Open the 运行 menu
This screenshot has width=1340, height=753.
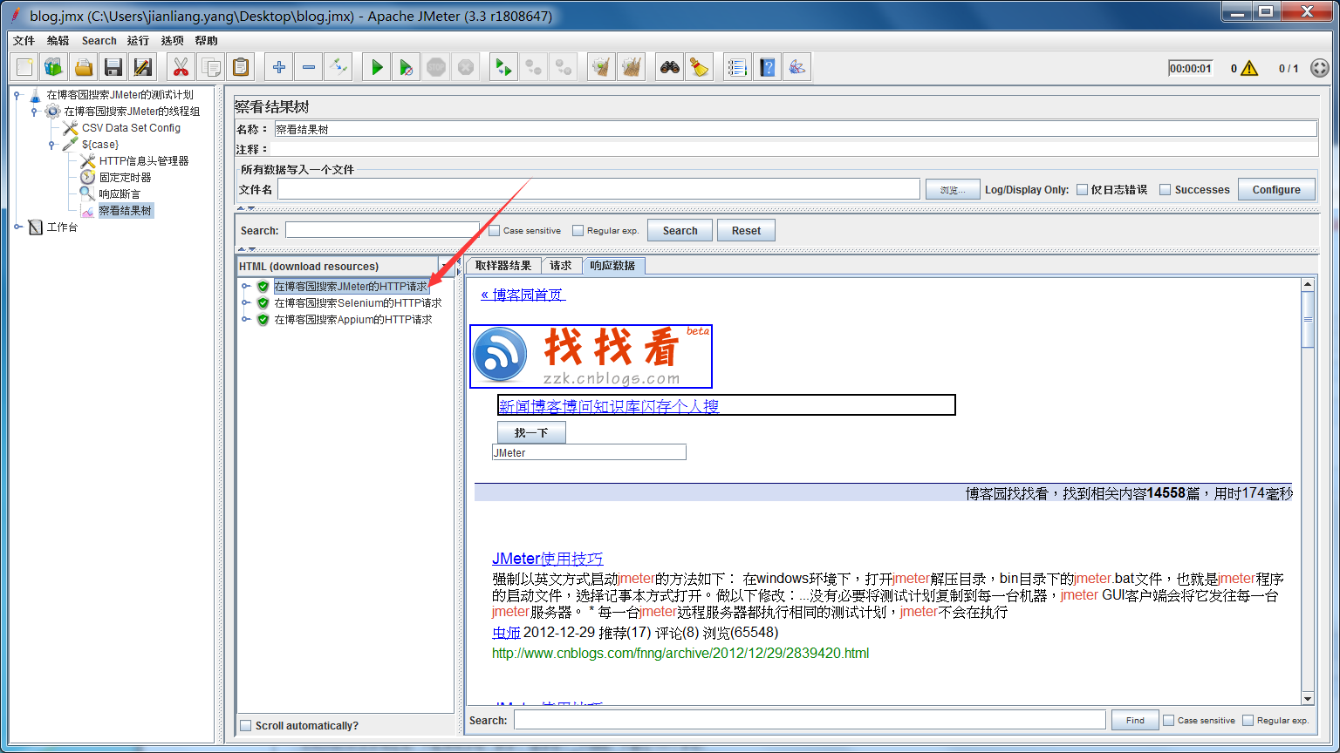click(138, 41)
